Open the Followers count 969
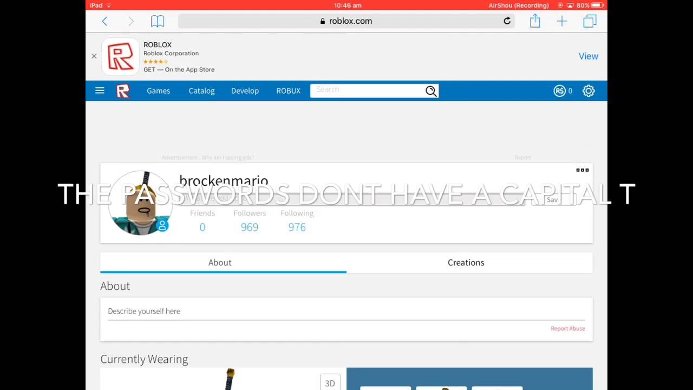Screen dimensions: 693x390 point(250,227)
